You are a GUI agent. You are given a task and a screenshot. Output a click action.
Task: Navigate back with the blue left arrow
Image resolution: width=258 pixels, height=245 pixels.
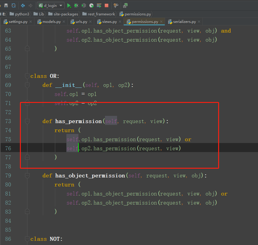click(23, 6)
